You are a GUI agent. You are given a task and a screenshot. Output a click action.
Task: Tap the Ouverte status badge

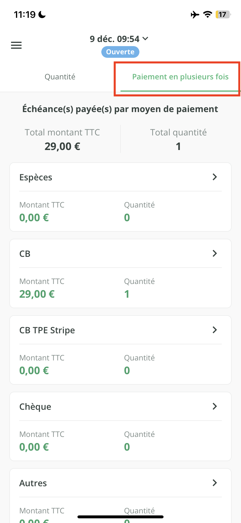tap(120, 52)
